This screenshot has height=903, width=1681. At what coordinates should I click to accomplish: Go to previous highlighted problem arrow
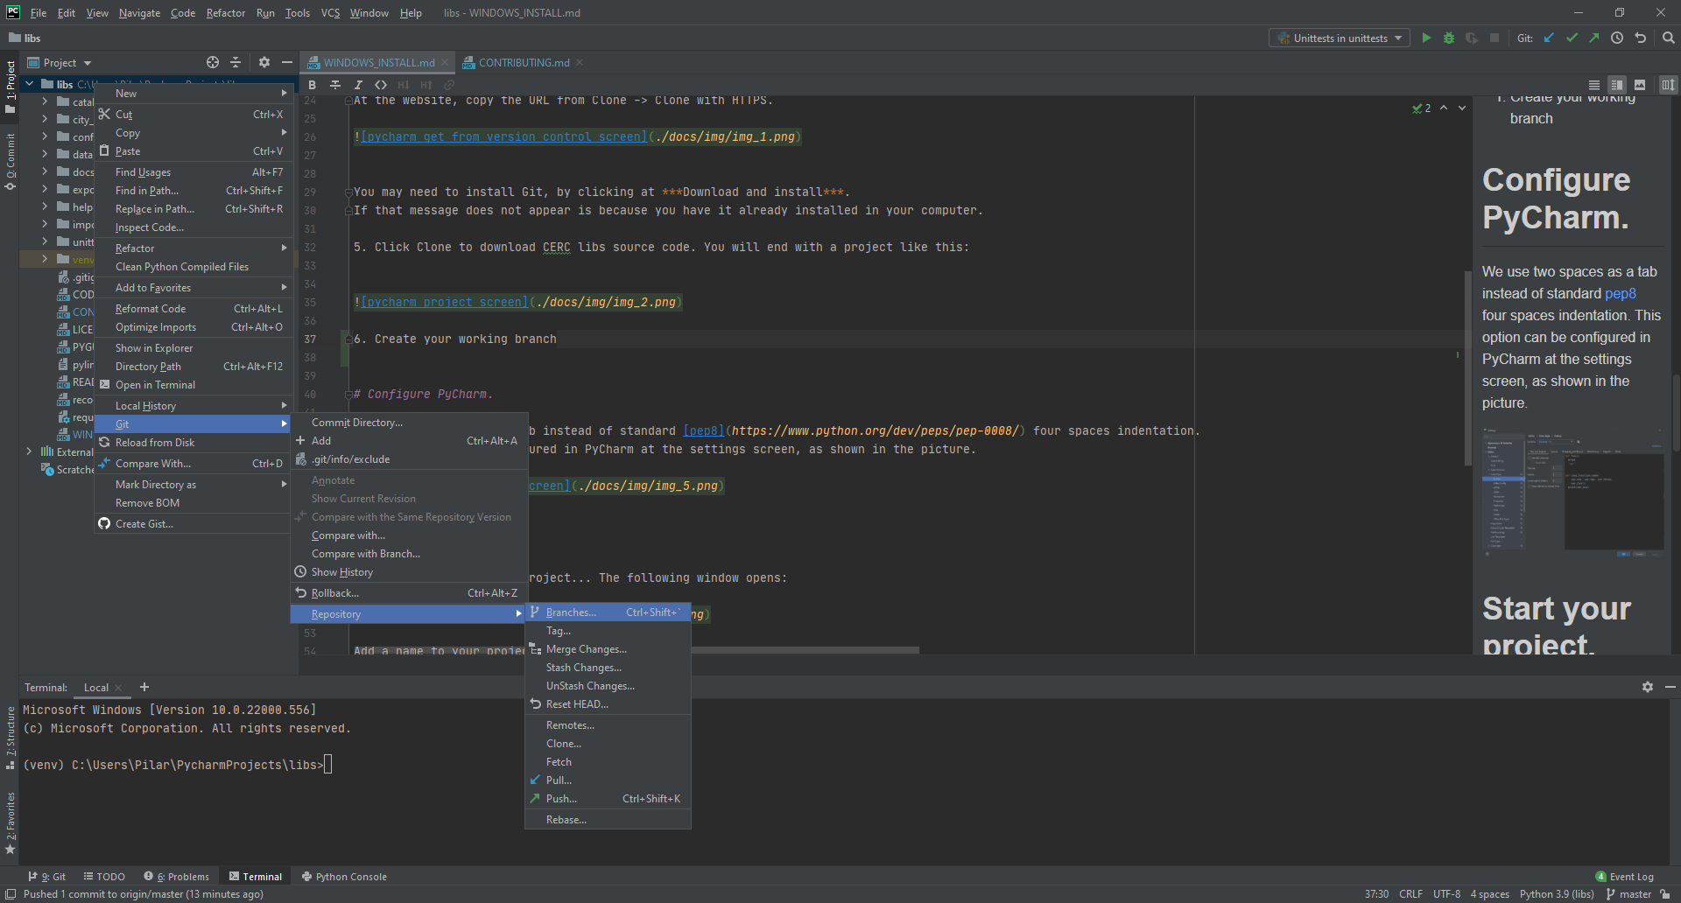[1444, 108]
